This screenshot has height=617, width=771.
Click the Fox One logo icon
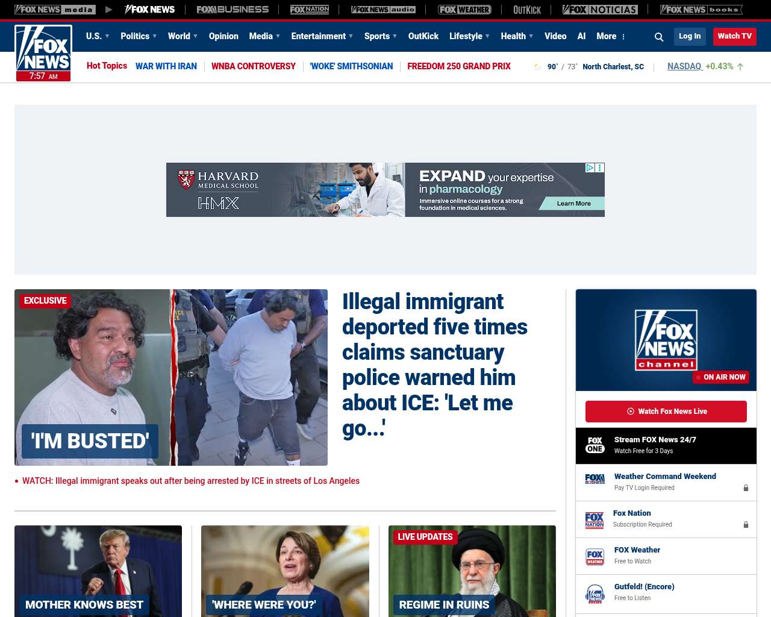[595, 445]
